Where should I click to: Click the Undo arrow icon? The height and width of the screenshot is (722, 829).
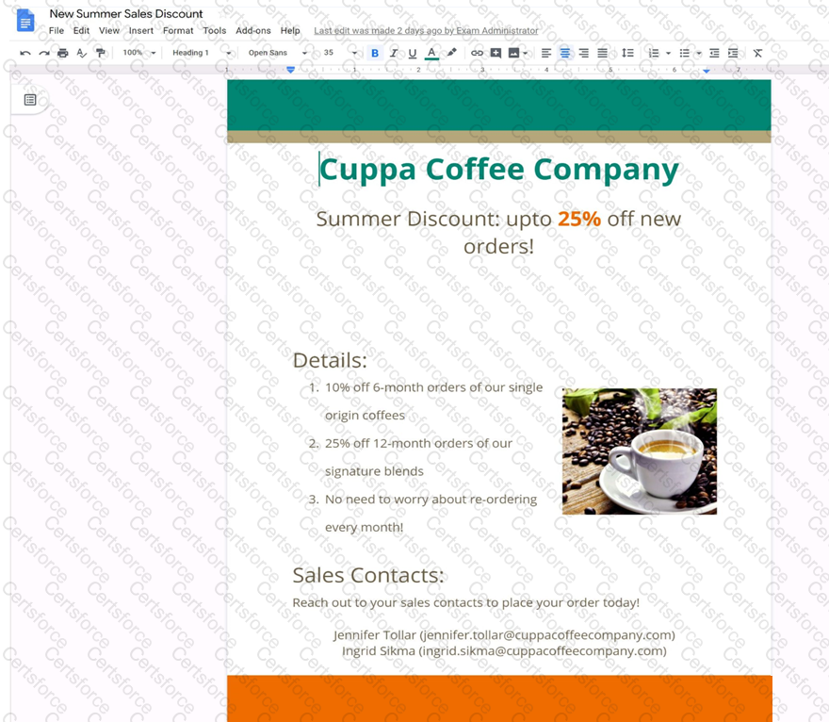tap(25, 53)
